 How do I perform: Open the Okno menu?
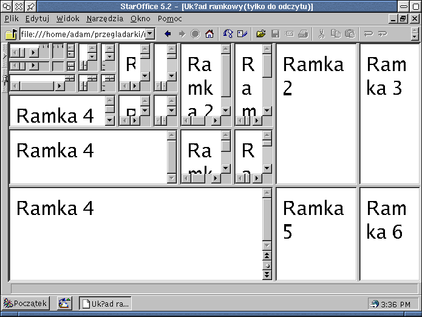click(140, 19)
